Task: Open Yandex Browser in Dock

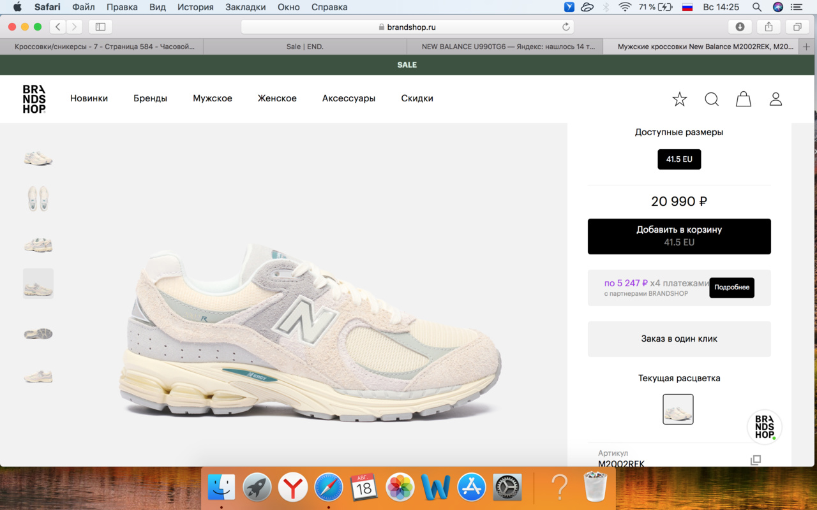Action: click(293, 488)
